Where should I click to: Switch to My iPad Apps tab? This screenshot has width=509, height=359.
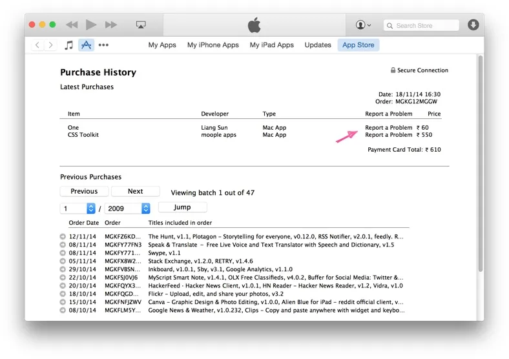pos(272,45)
